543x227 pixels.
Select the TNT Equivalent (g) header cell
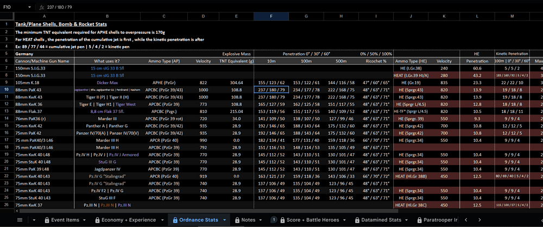click(x=236, y=61)
